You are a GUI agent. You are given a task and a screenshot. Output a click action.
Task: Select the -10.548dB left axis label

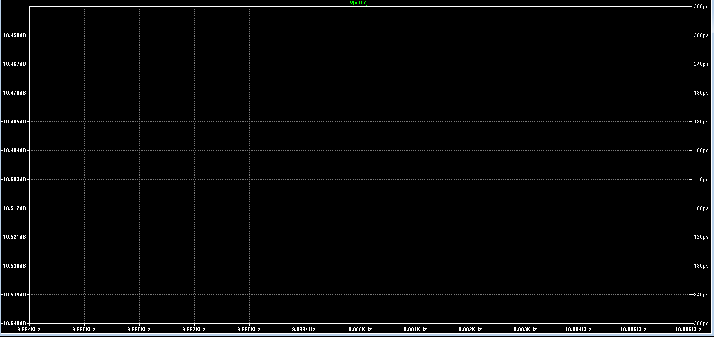(14, 323)
